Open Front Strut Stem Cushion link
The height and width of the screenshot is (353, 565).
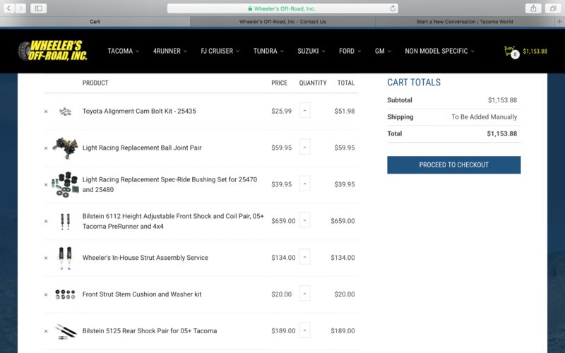tap(142, 294)
